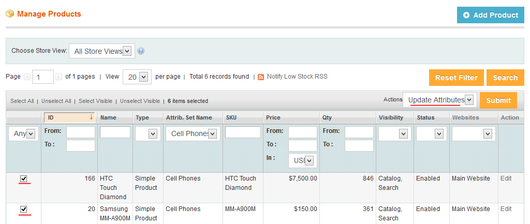Click the Notify Low Stock RSS link

pyautogui.click(x=297, y=77)
